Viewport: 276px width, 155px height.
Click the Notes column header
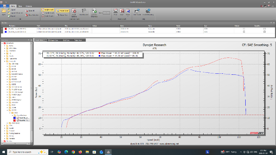[106, 26]
